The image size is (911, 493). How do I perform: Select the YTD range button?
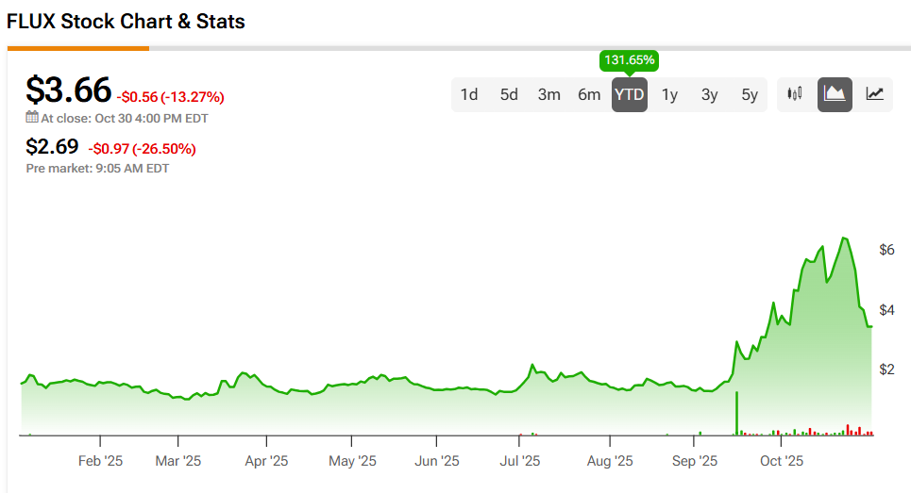(x=629, y=94)
